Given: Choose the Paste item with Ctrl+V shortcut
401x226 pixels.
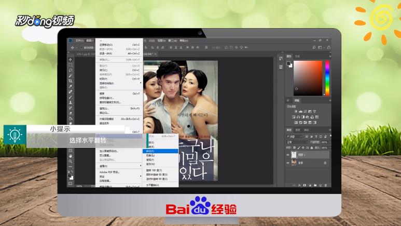Looking at the screenshot, I should coord(119,78).
